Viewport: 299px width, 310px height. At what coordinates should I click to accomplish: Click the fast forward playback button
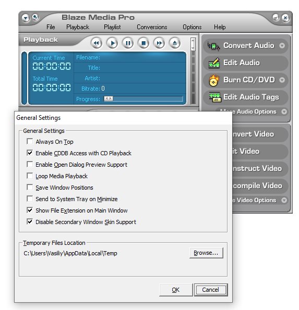pyautogui.click(x=159, y=43)
